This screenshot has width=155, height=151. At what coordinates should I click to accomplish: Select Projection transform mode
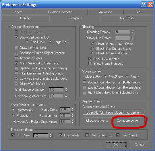(13, 115)
